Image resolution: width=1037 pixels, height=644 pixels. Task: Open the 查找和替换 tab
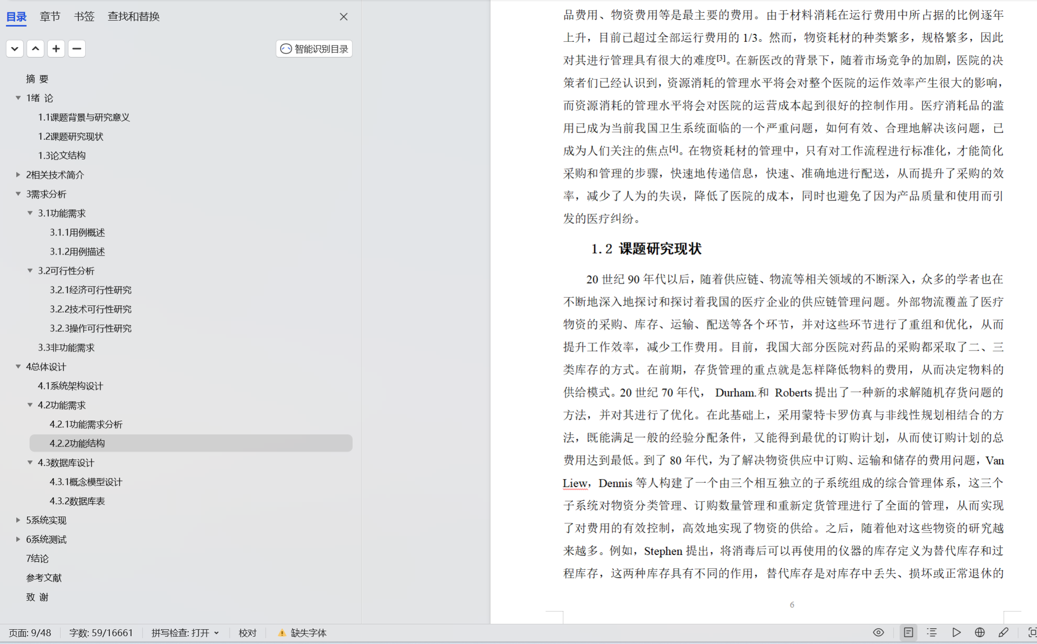pyautogui.click(x=134, y=17)
